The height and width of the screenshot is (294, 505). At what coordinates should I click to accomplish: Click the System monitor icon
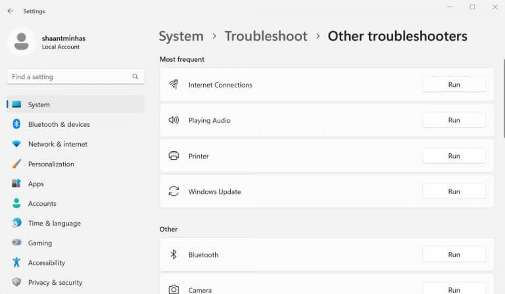tap(16, 105)
